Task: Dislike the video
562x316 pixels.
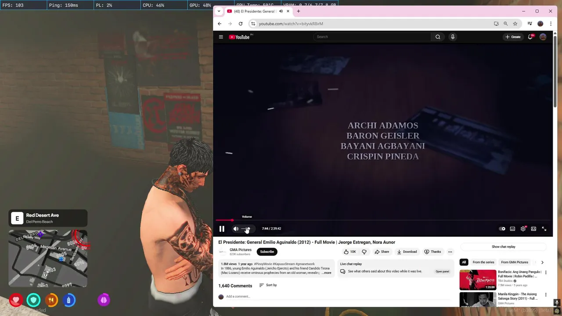Action: [x=364, y=251]
